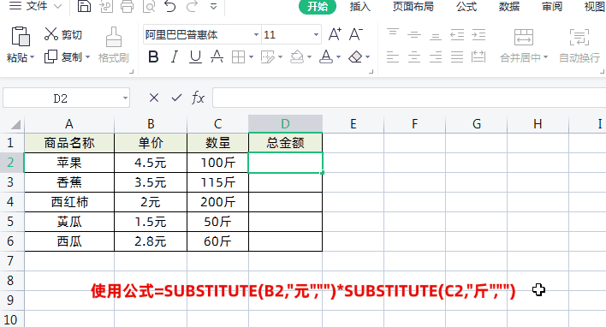606x327 pixels.
Task: Toggle bold formatting
Action: coord(153,57)
